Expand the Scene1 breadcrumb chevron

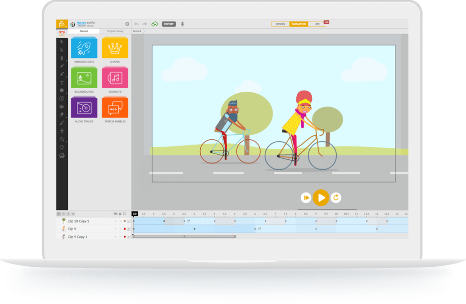[x=144, y=31]
